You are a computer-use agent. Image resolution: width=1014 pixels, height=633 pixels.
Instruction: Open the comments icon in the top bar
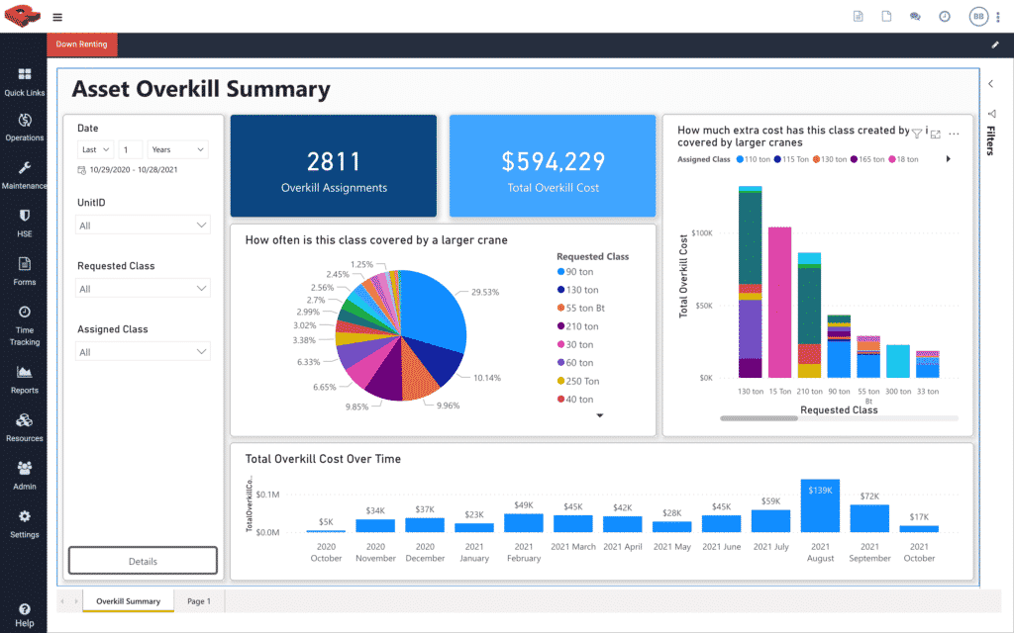tap(913, 16)
